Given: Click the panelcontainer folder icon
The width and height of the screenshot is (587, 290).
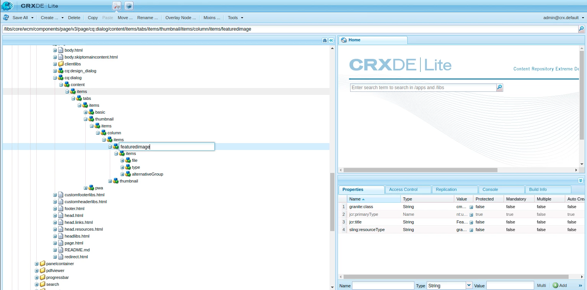Looking at the screenshot, I should [x=42, y=264].
